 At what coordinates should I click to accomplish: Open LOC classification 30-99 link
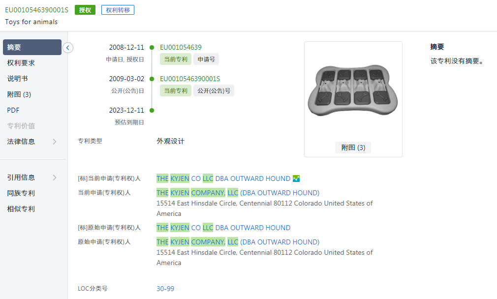click(165, 289)
